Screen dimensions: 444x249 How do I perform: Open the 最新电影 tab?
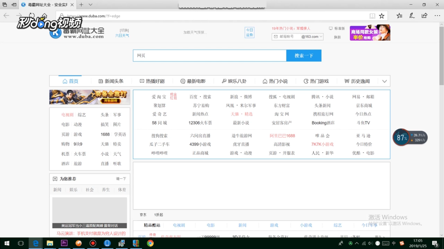193,81
